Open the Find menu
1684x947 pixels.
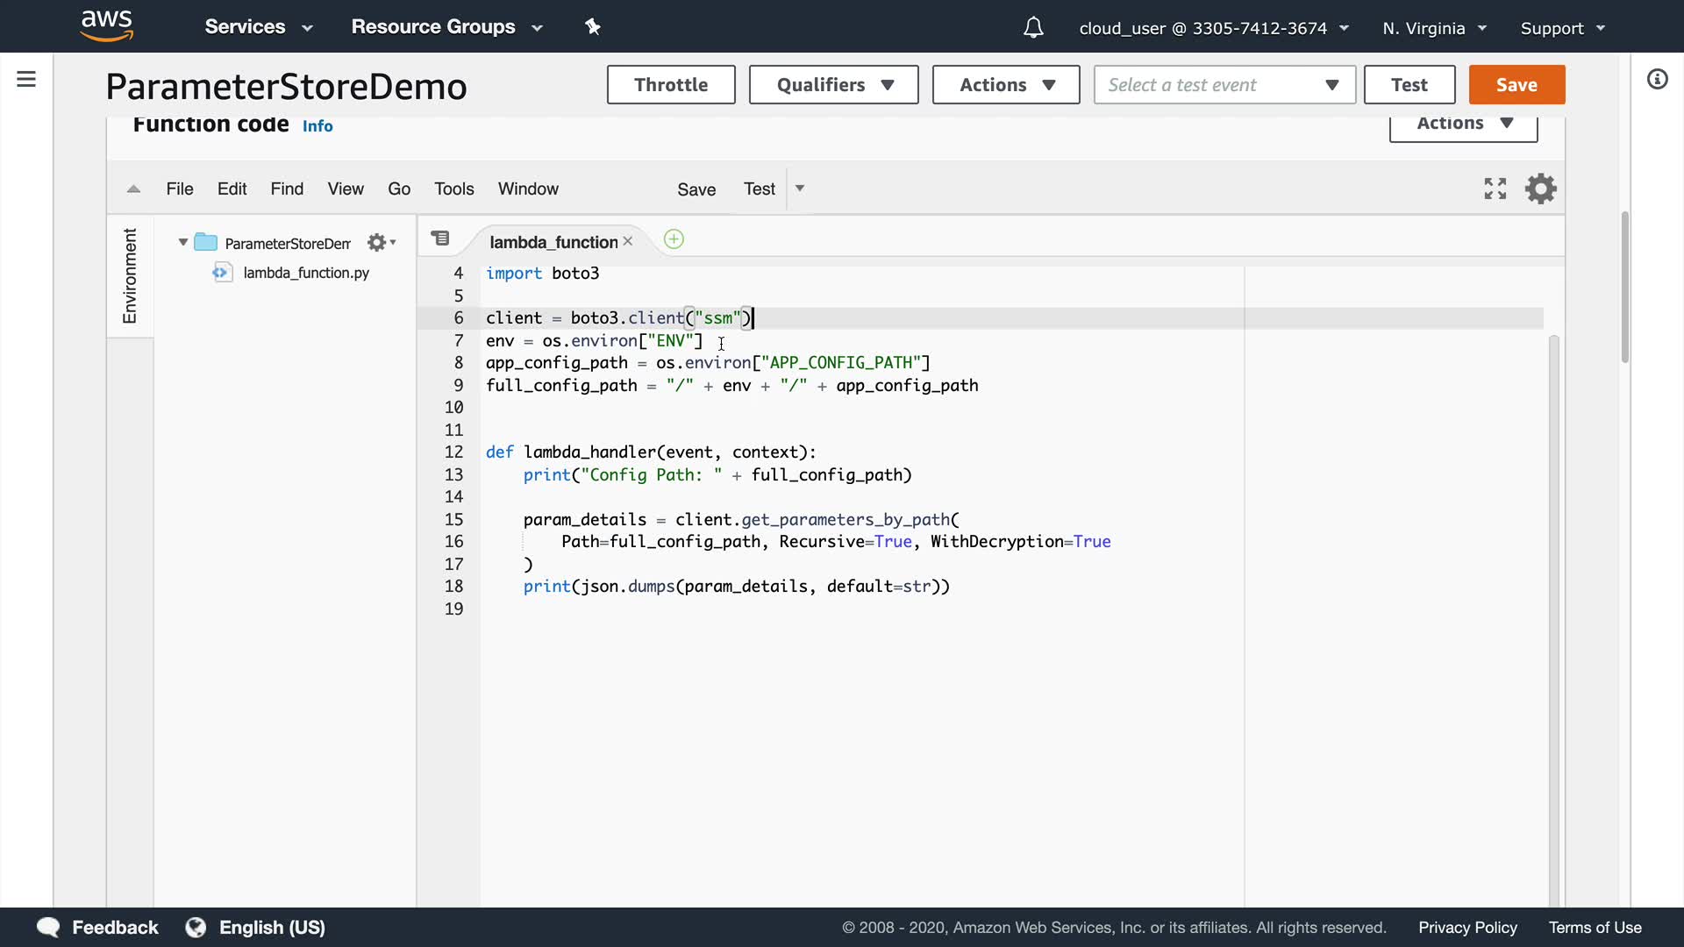click(287, 189)
